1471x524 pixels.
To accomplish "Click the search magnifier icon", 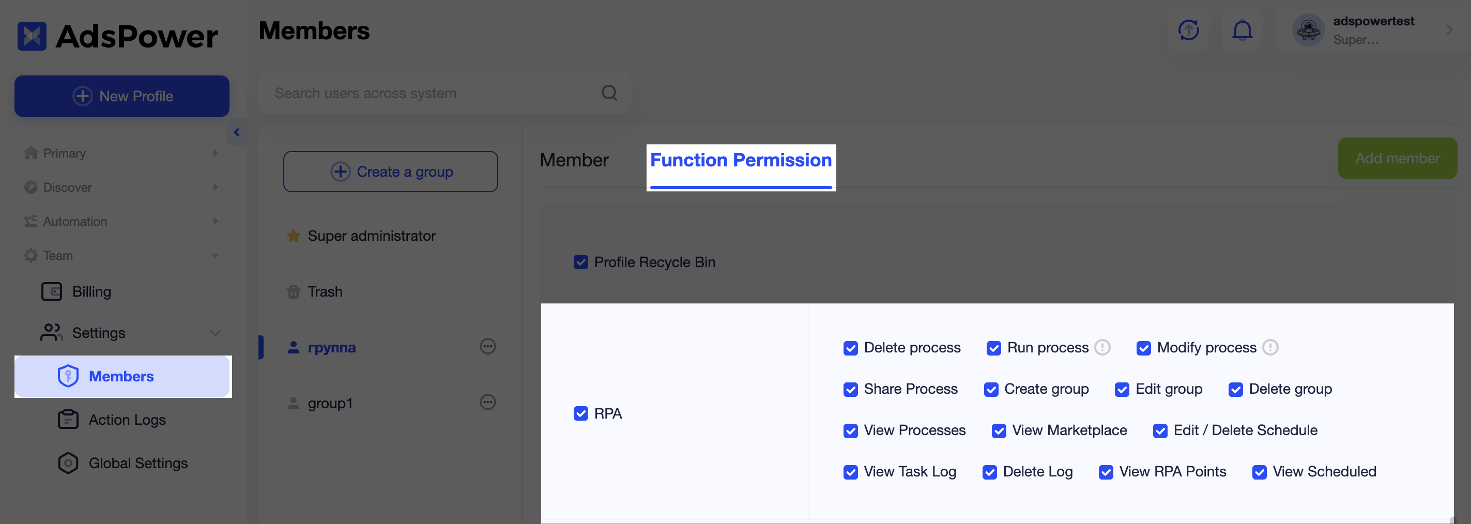I will (609, 93).
